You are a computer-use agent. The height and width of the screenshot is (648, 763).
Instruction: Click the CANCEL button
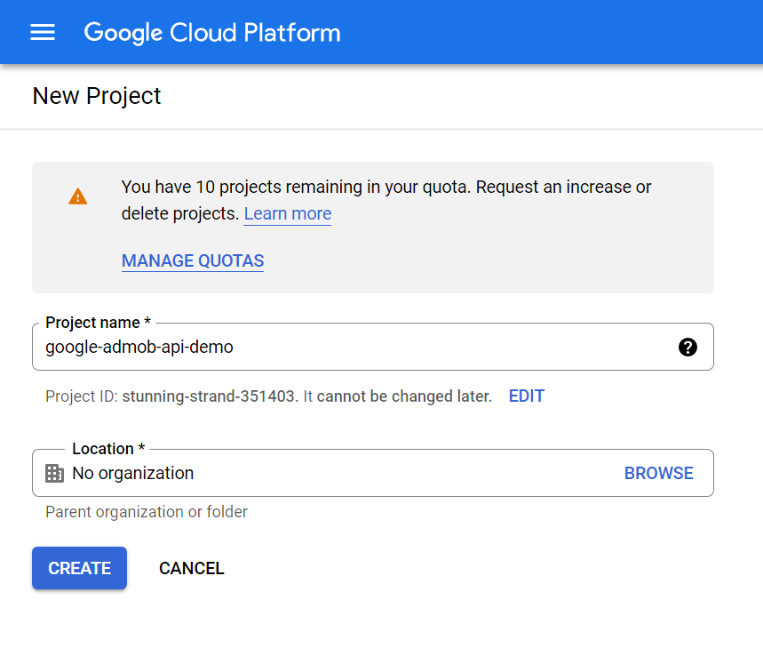tap(192, 568)
